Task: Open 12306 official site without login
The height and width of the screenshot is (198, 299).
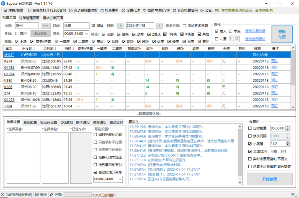Action: [30, 10]
